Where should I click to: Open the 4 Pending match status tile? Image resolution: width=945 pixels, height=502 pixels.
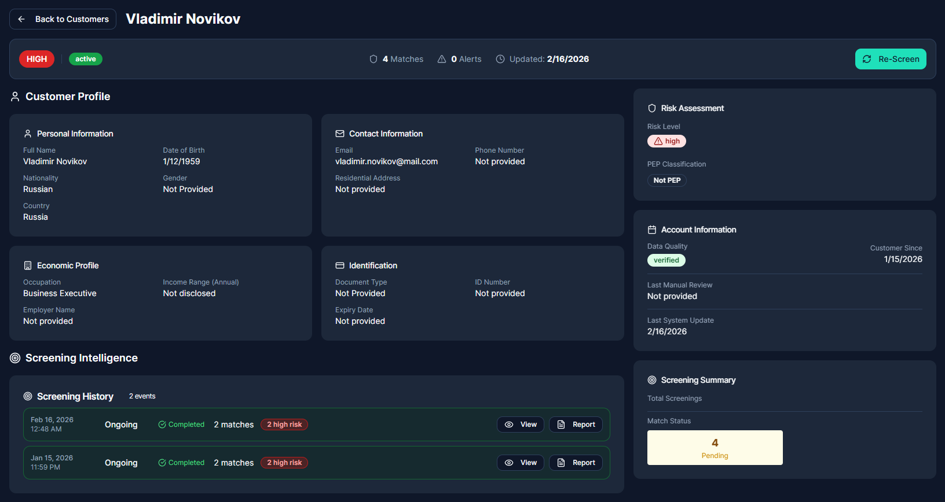[x=715, y=448]
